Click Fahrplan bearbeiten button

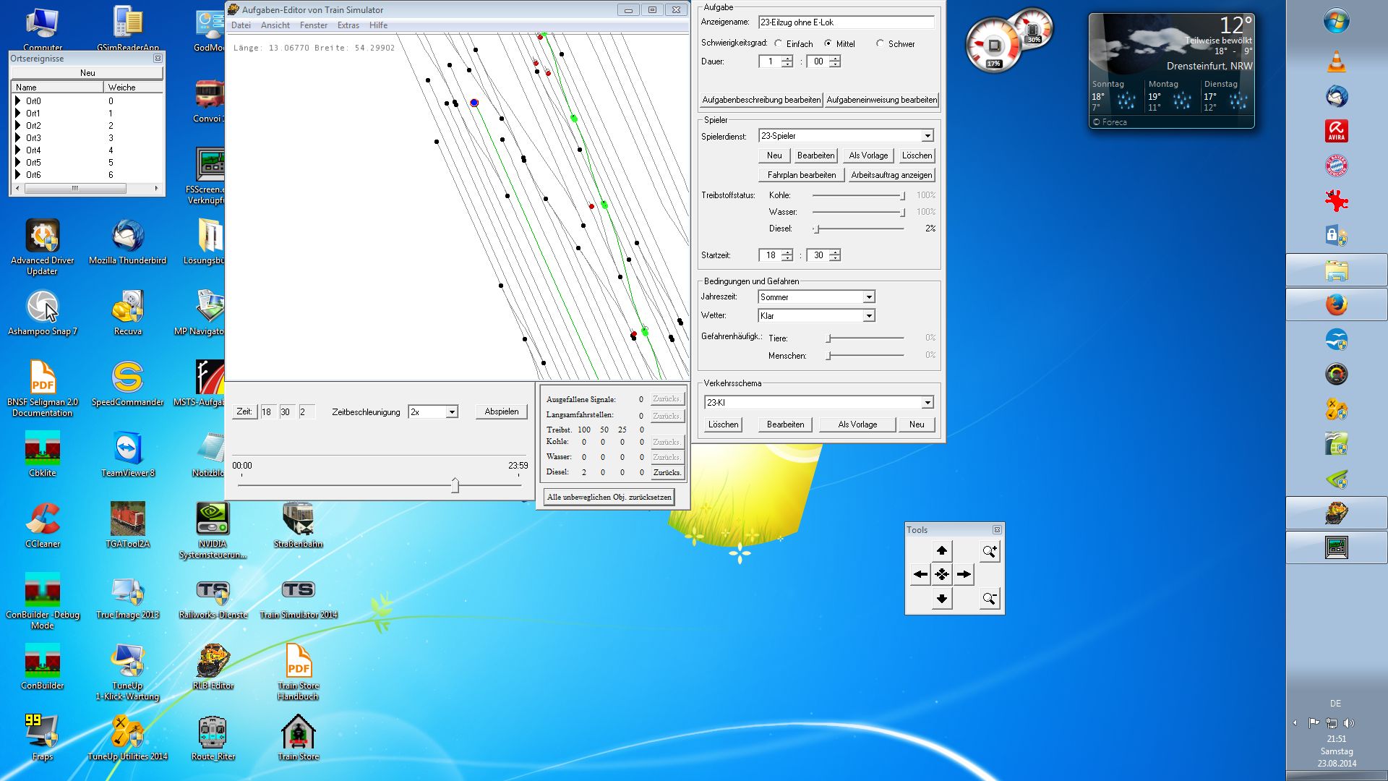801,175
